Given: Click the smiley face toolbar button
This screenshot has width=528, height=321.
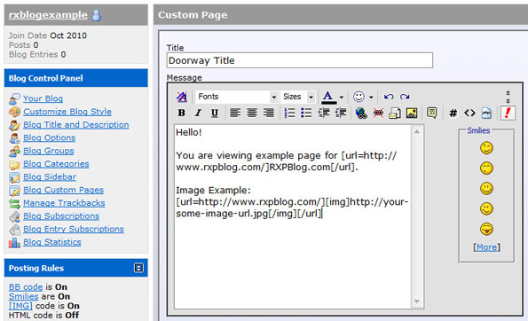Looking at the screenshot, I should [359, 97].
